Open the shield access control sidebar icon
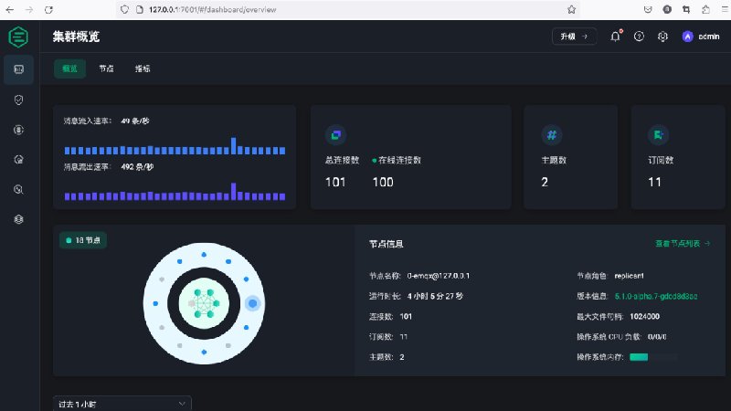731x411 pixels. pos(18,100)
